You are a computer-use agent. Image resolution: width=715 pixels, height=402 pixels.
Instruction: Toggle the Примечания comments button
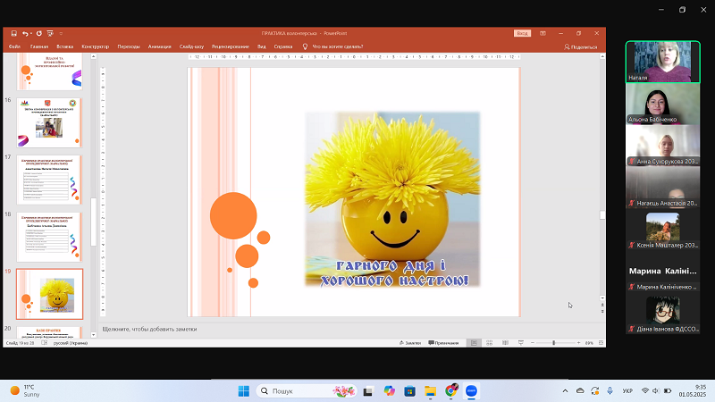(x=443, y=343)
